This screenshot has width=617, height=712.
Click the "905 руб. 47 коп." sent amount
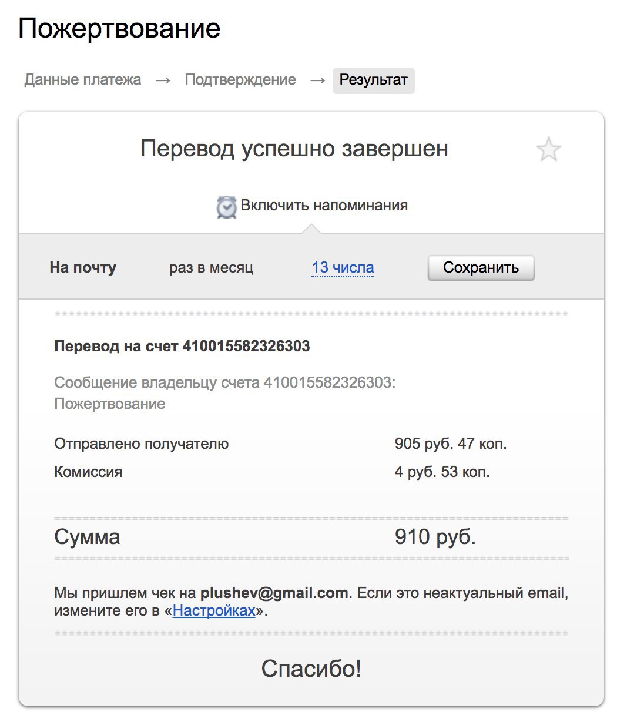(450, 444)
